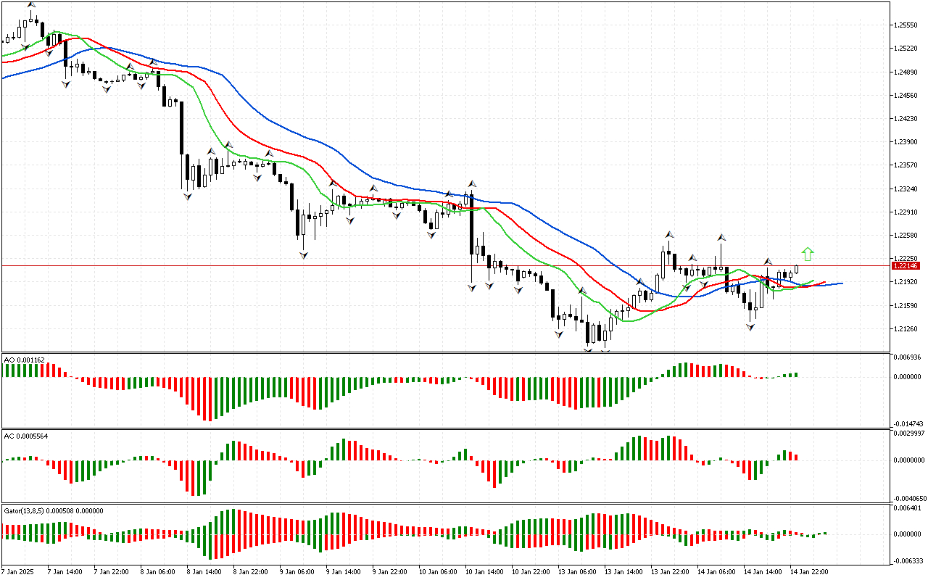Viewport: 928px width, 580px height.
Task: Click the 7 Jan 14:00 time label
Action: pos(65,571)
